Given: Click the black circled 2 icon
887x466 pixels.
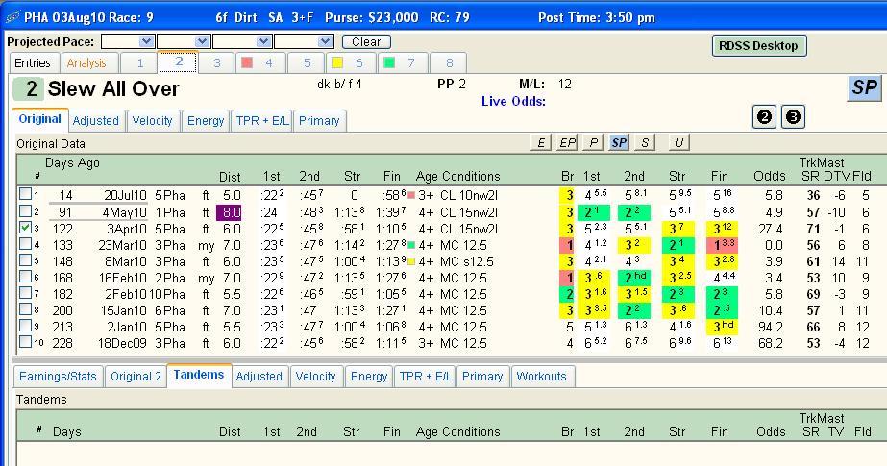Looking at the screenshot, I should [764, 117].
